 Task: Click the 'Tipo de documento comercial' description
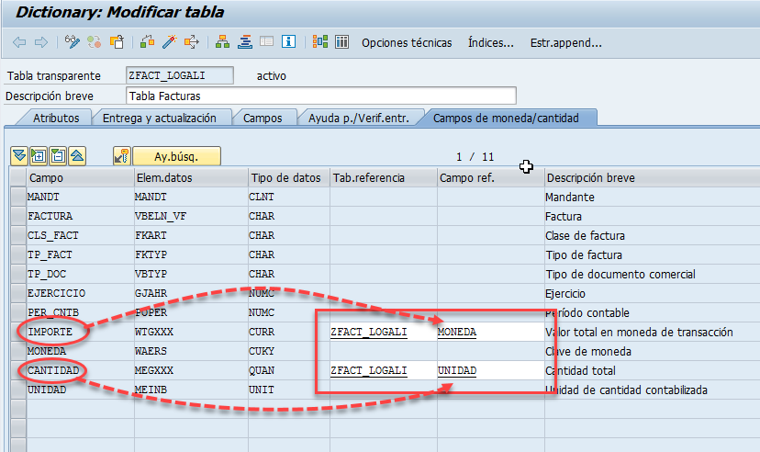[x=620, y=275]
